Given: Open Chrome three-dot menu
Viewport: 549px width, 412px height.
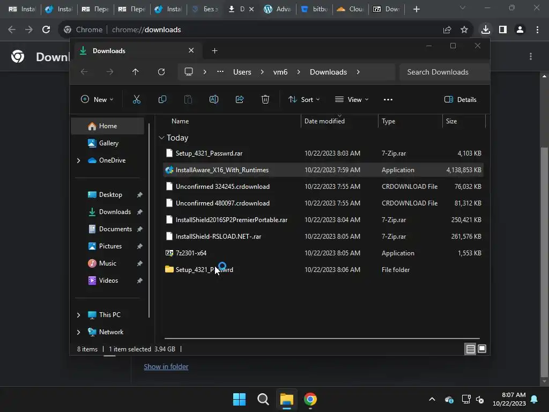Looking at the screenshot, I should point(537,30).
